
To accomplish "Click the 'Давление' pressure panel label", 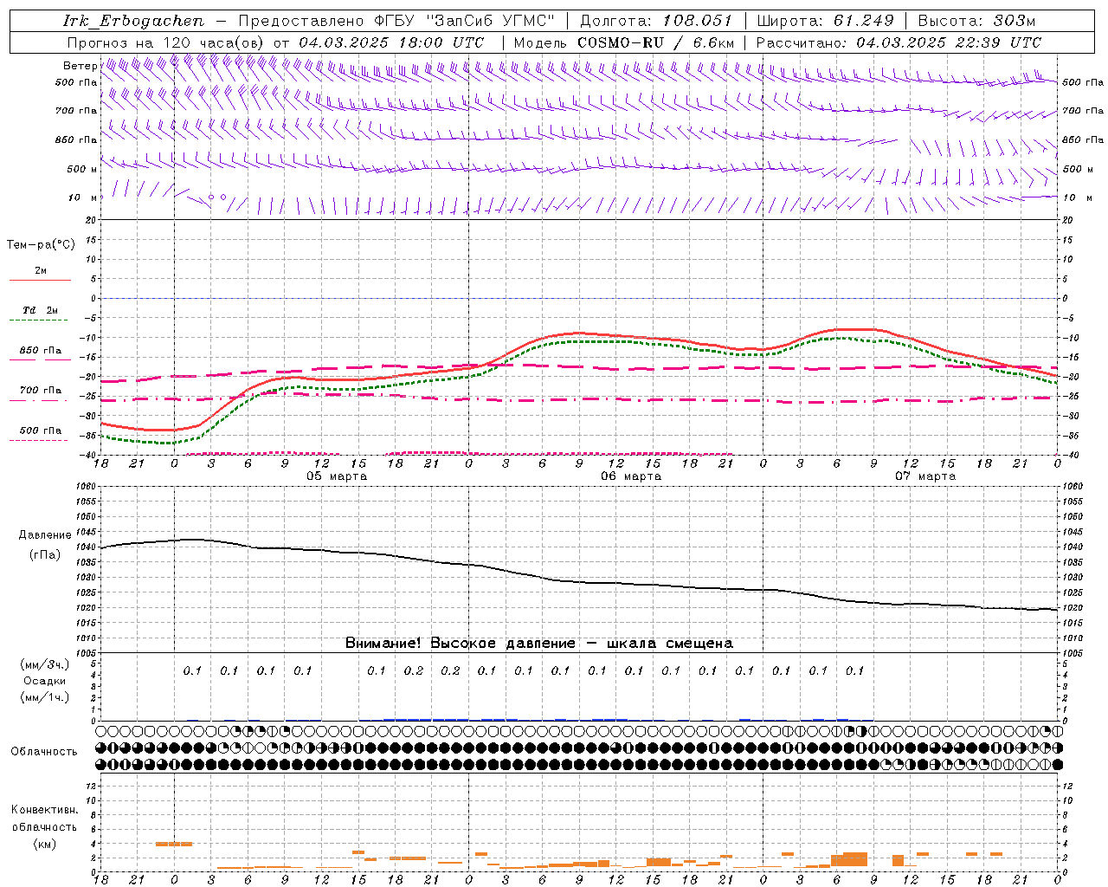I will pos(45,535).
